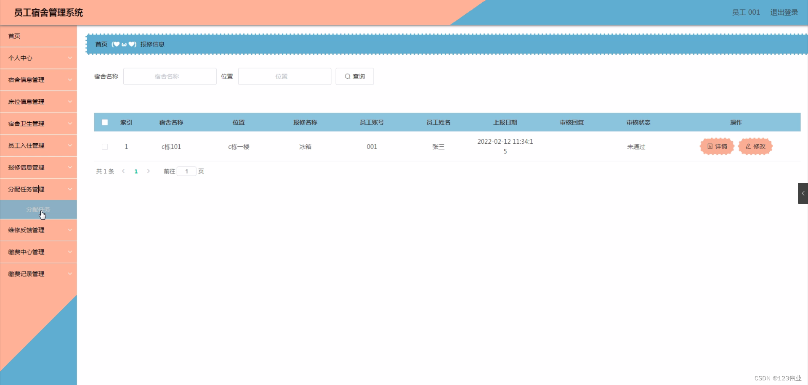Click the next page arrow in pagination
This screenshot has width=808, height=385.
coord(148,171)
